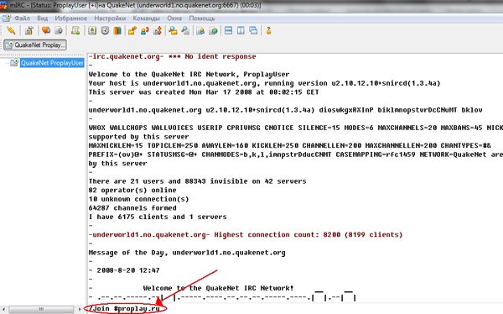
Task: Click the 'Message of the Day' line
Action: coord(187,253)
